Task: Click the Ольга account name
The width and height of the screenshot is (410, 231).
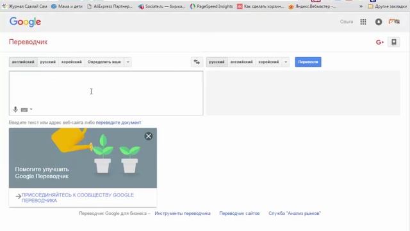Action: click(347, 22)
